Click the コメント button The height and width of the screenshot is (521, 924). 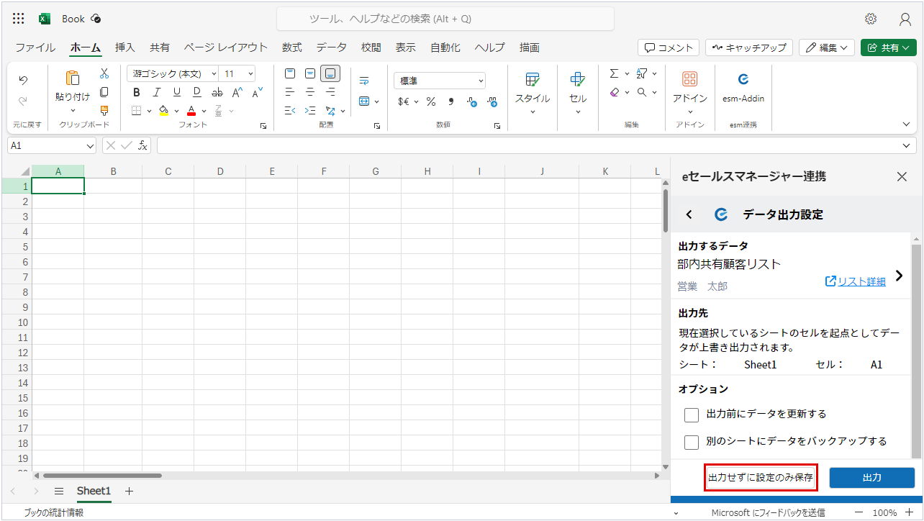pos(669,47)
